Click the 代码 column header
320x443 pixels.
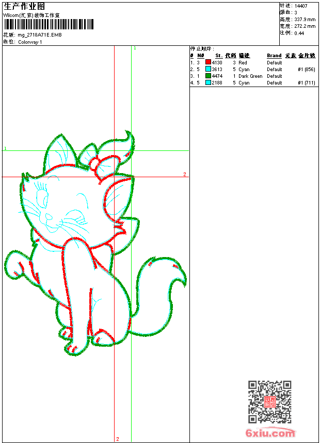[231, 56]
